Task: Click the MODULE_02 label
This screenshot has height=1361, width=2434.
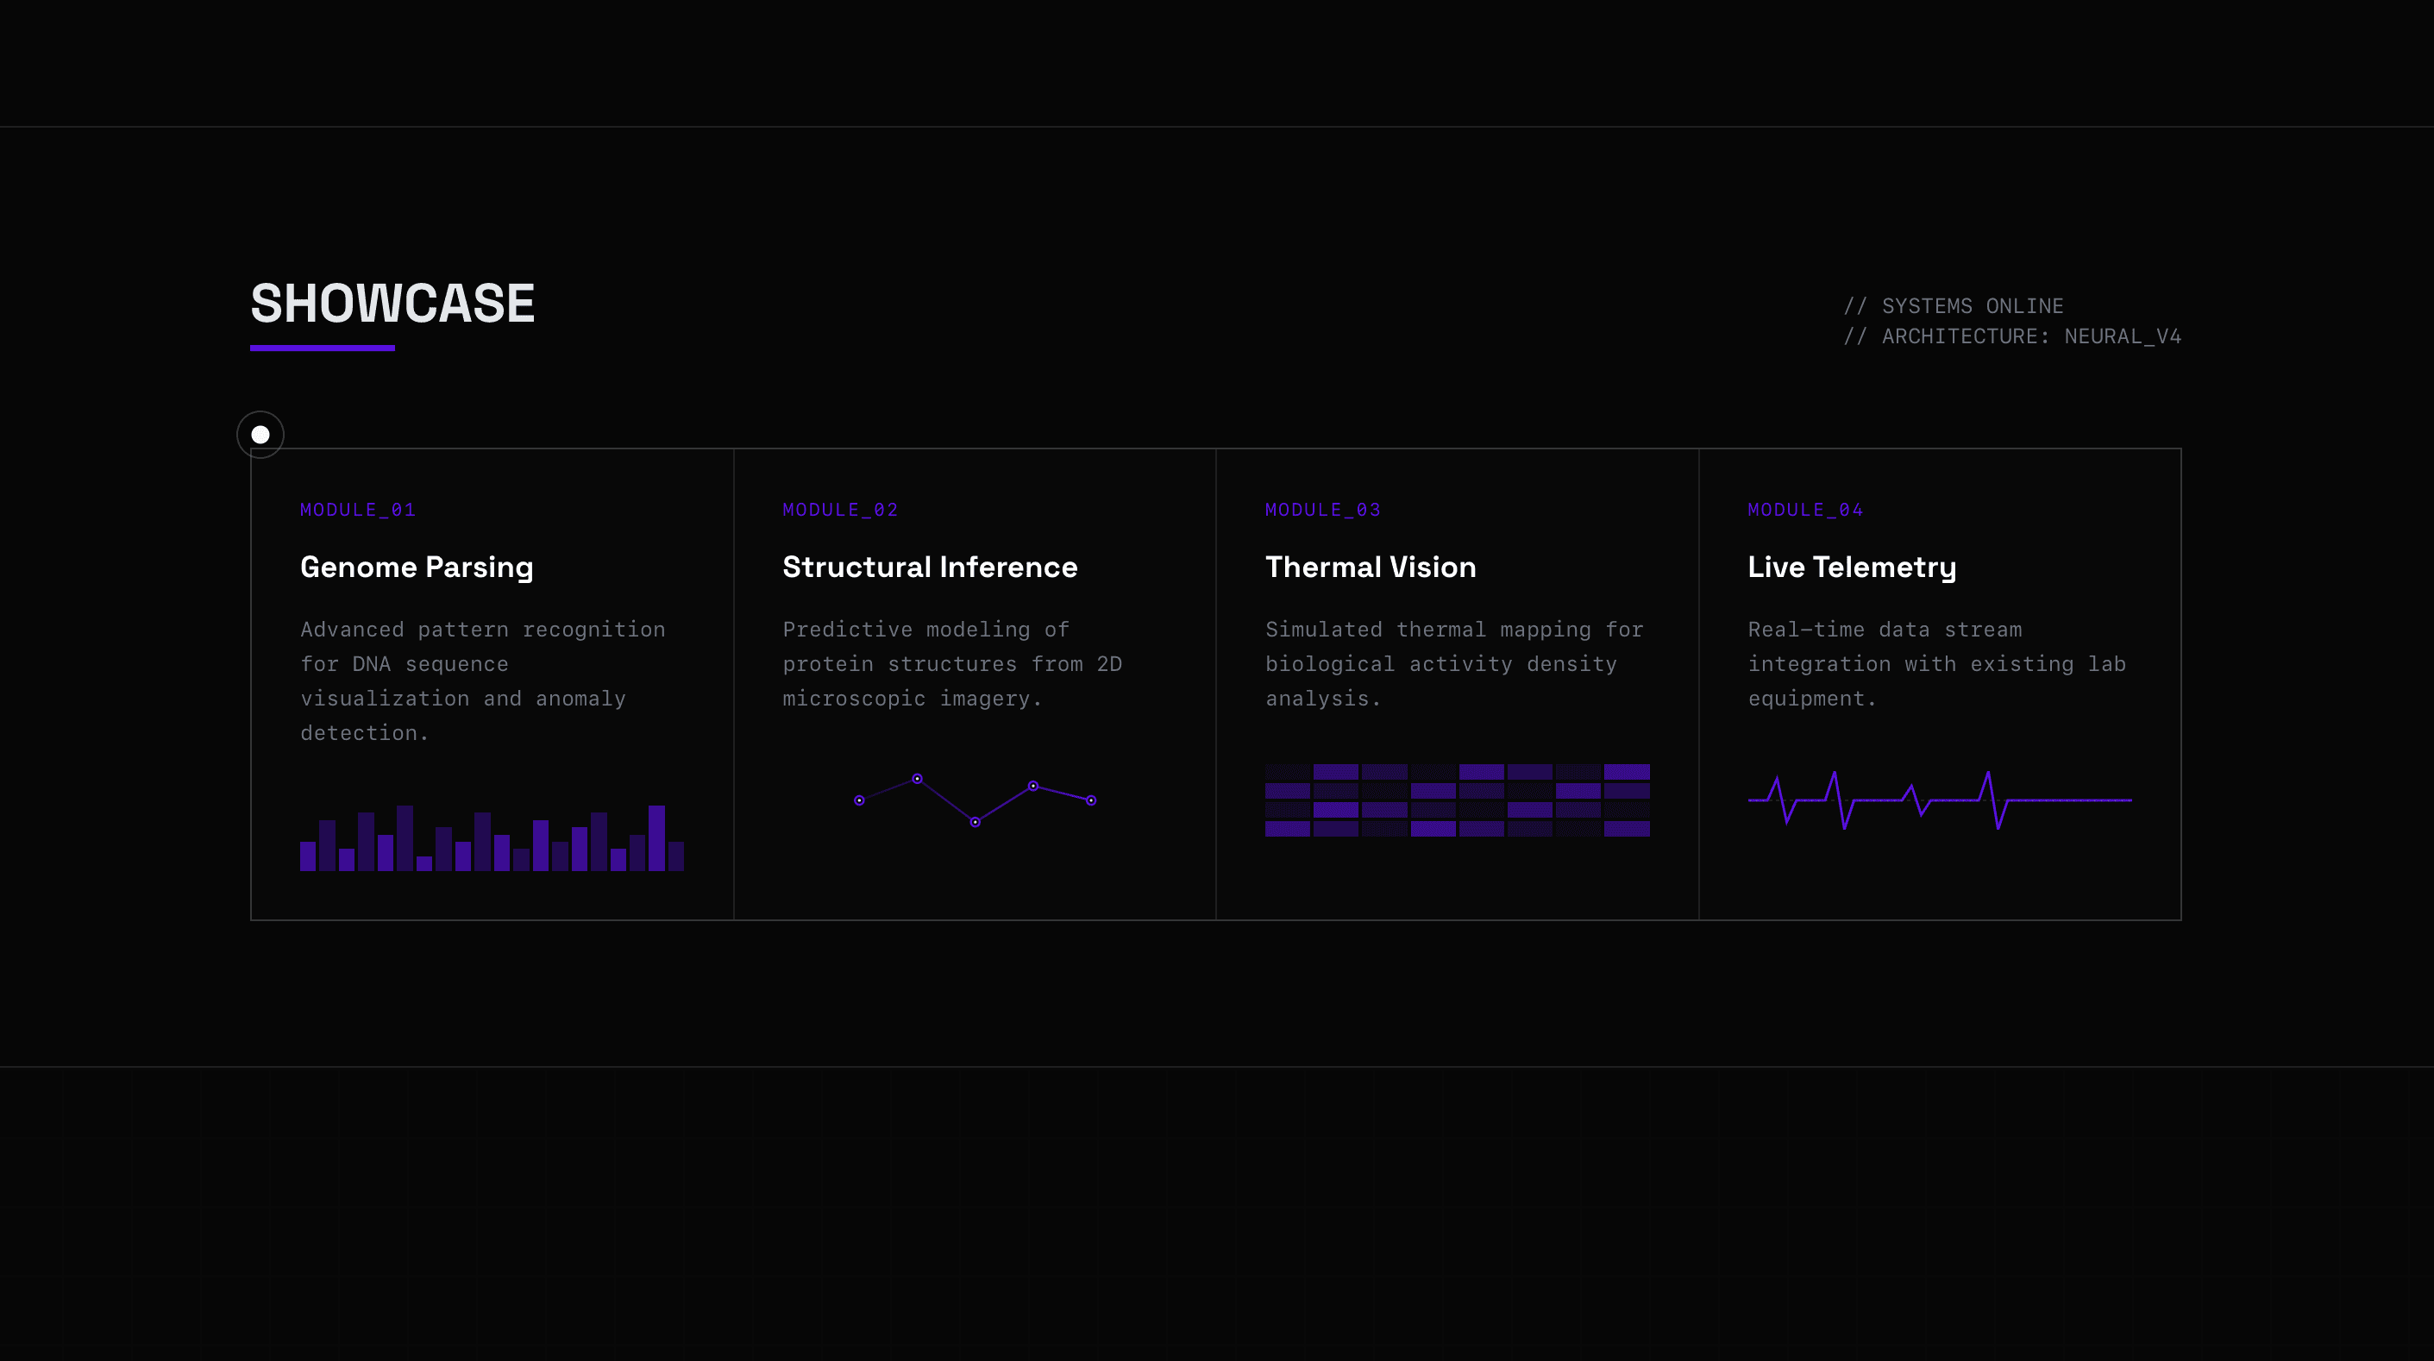Action: click(840, 510)
